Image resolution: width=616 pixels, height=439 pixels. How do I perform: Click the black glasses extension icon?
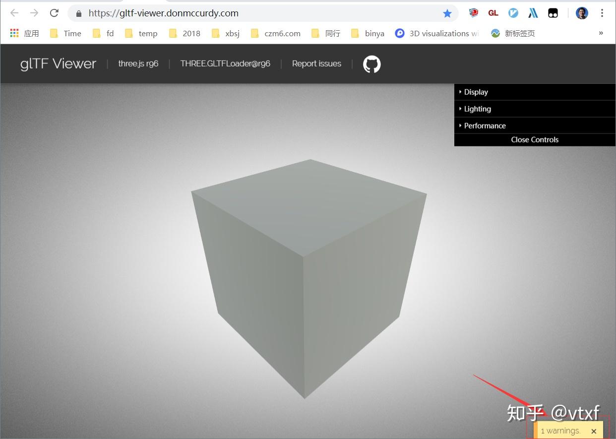[553, 12]
